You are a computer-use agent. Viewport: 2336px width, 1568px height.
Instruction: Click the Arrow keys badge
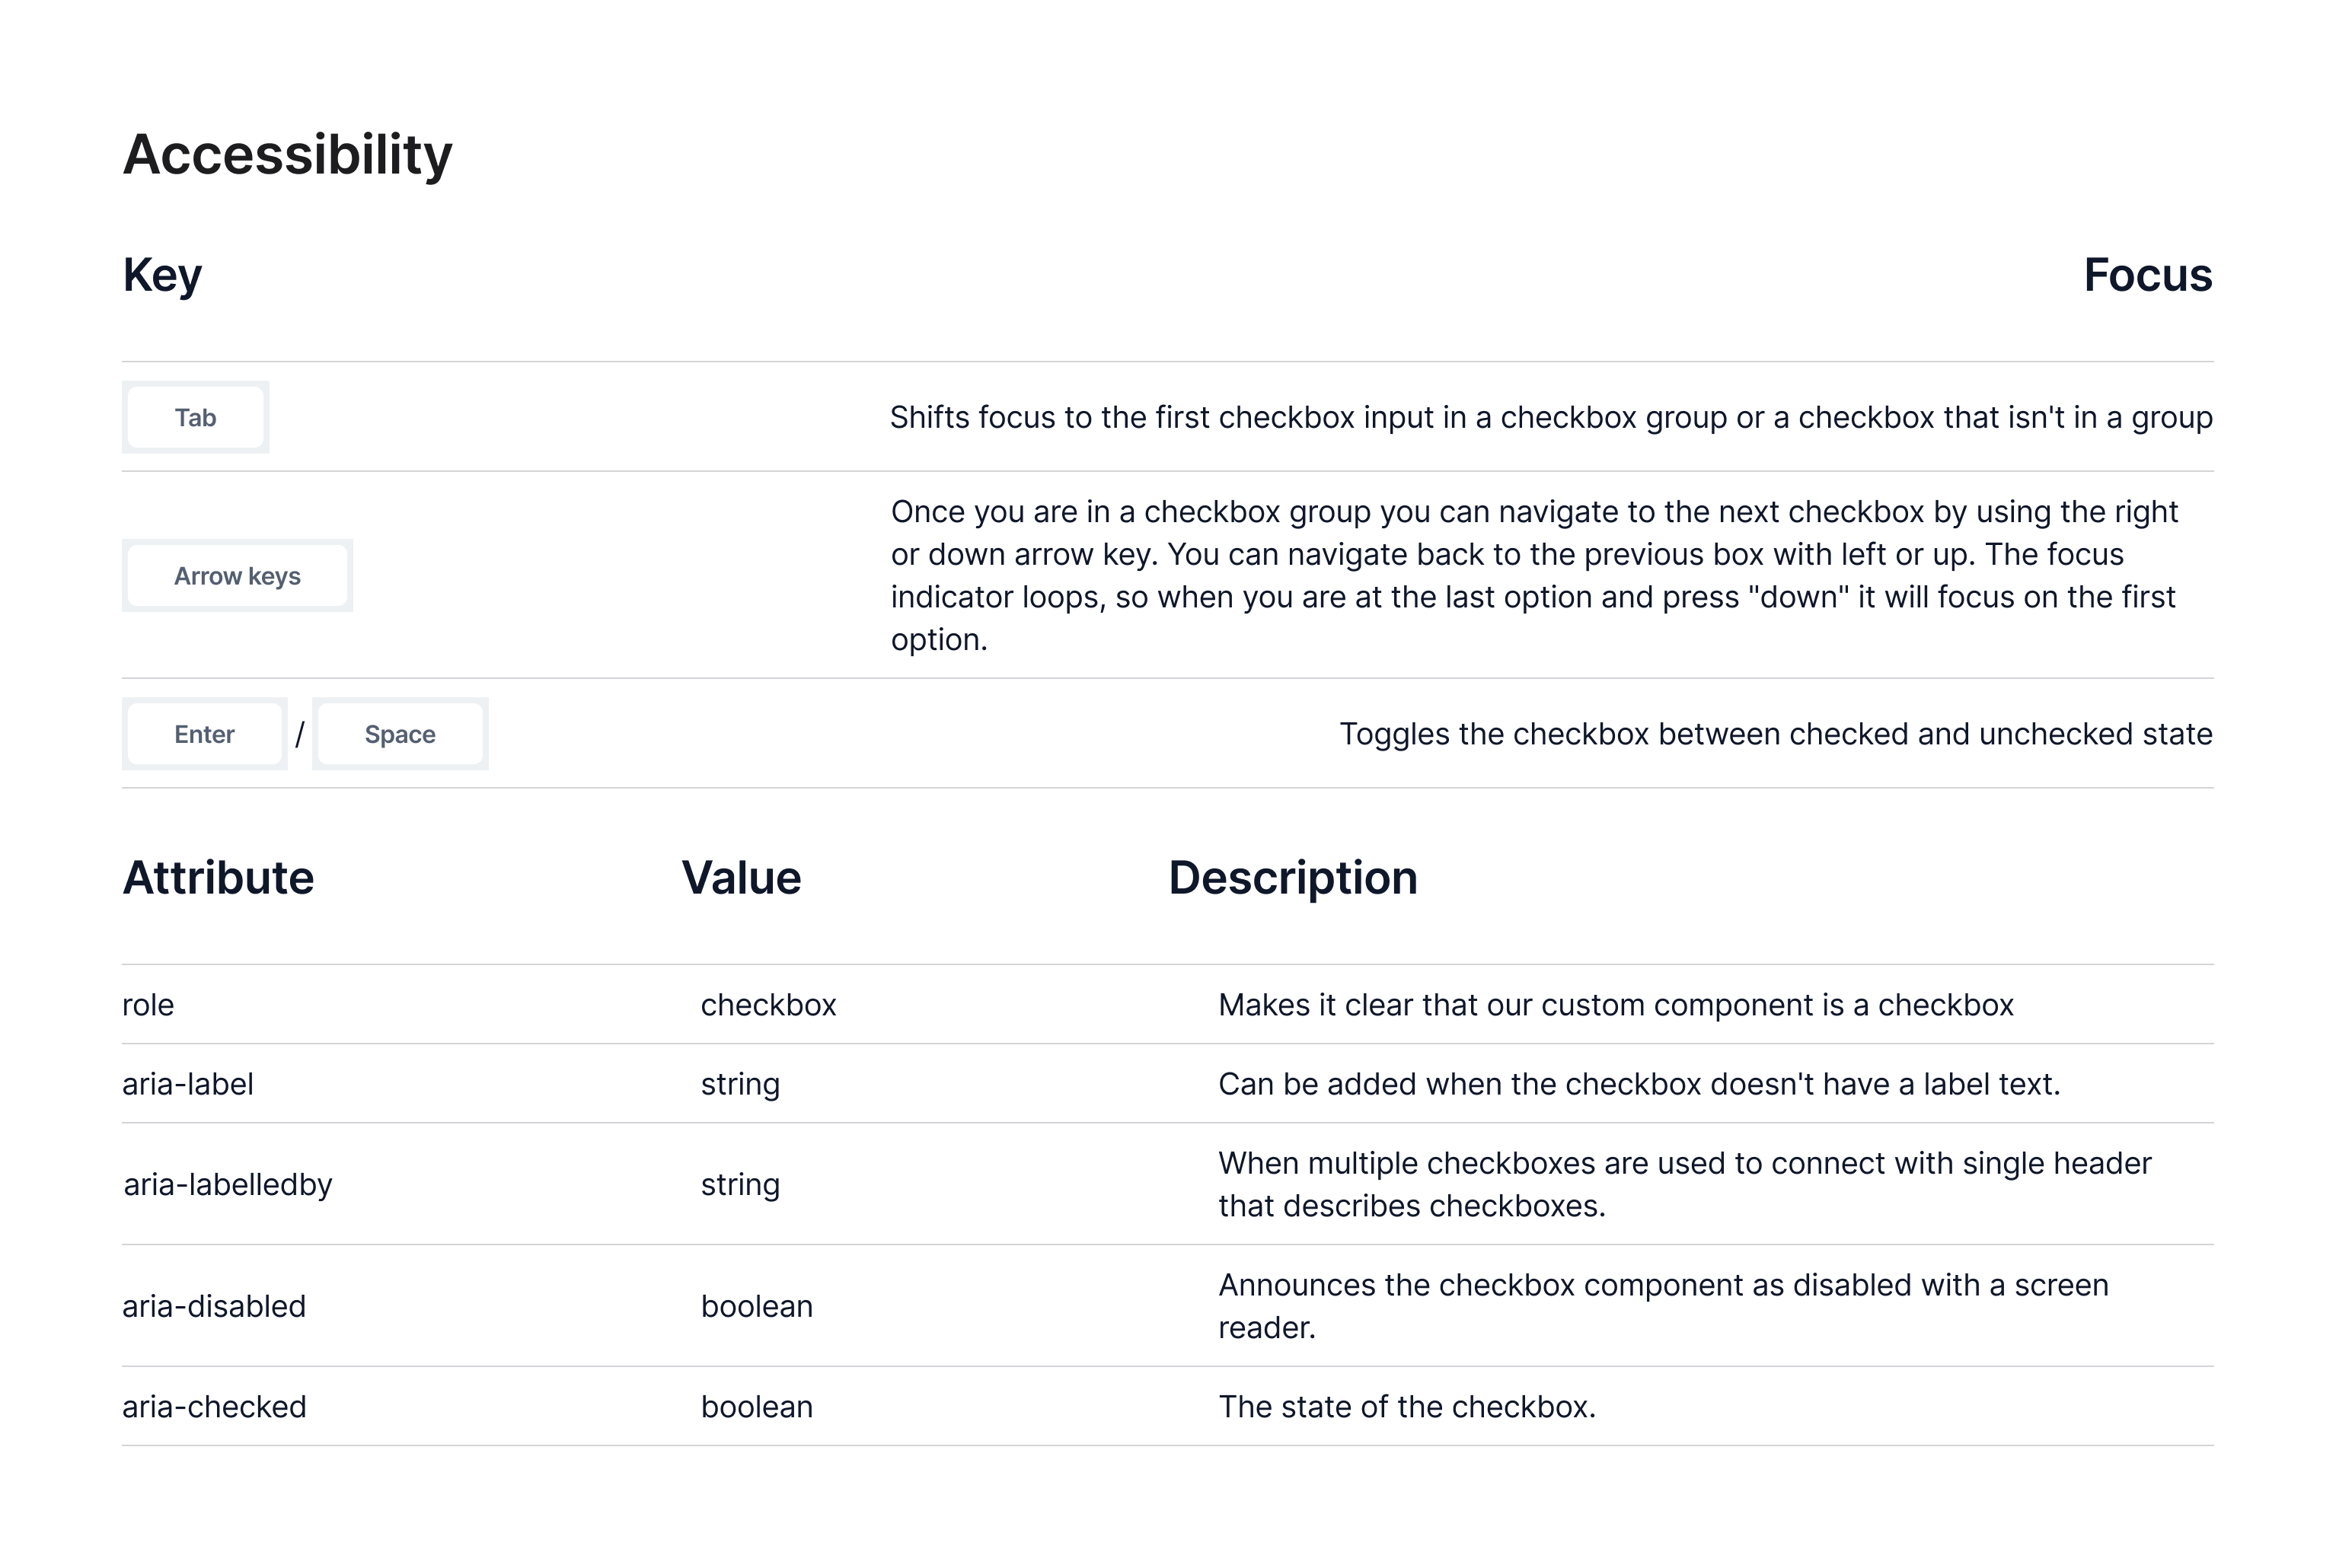tap(237, 576)
